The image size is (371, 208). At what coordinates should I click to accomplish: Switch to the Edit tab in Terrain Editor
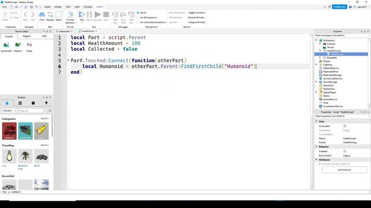(44, 36)
